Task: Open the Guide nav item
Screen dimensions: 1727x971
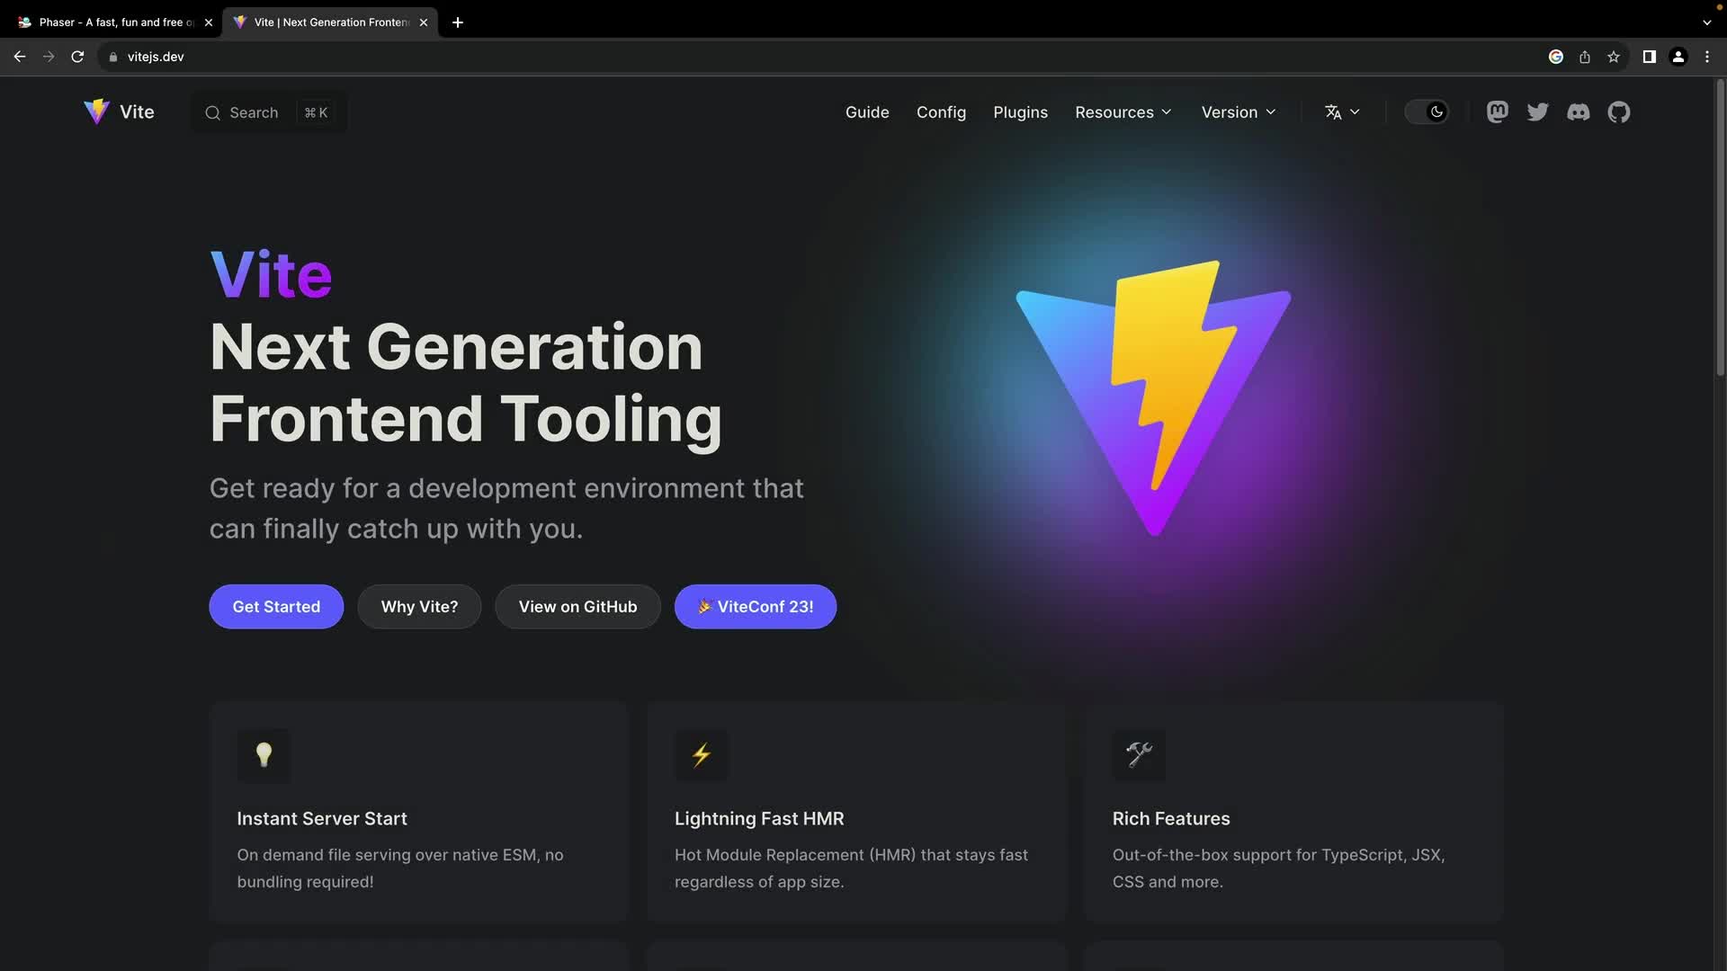Action: tap(866, 111)
